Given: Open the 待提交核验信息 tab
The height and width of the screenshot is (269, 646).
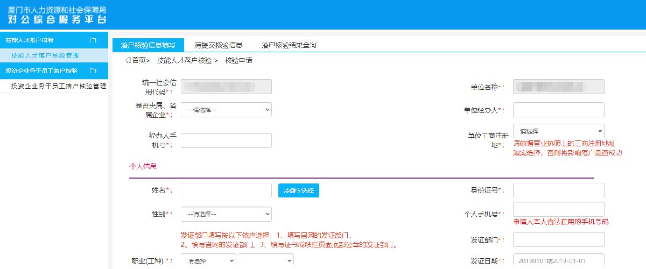Looking at the screenshot, I should pyautogui.click(x=218, y=45).
